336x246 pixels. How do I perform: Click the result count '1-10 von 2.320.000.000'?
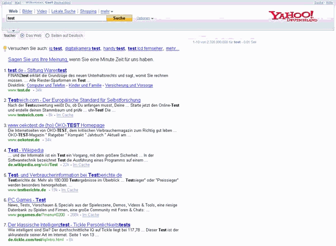(x=210, y=42)
